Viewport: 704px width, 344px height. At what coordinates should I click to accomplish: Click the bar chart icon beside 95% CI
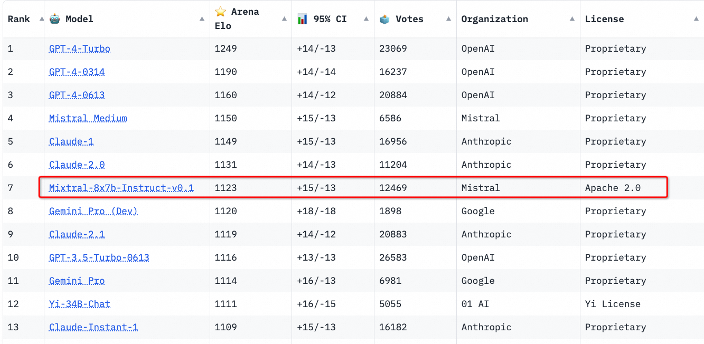coord(302,19)
